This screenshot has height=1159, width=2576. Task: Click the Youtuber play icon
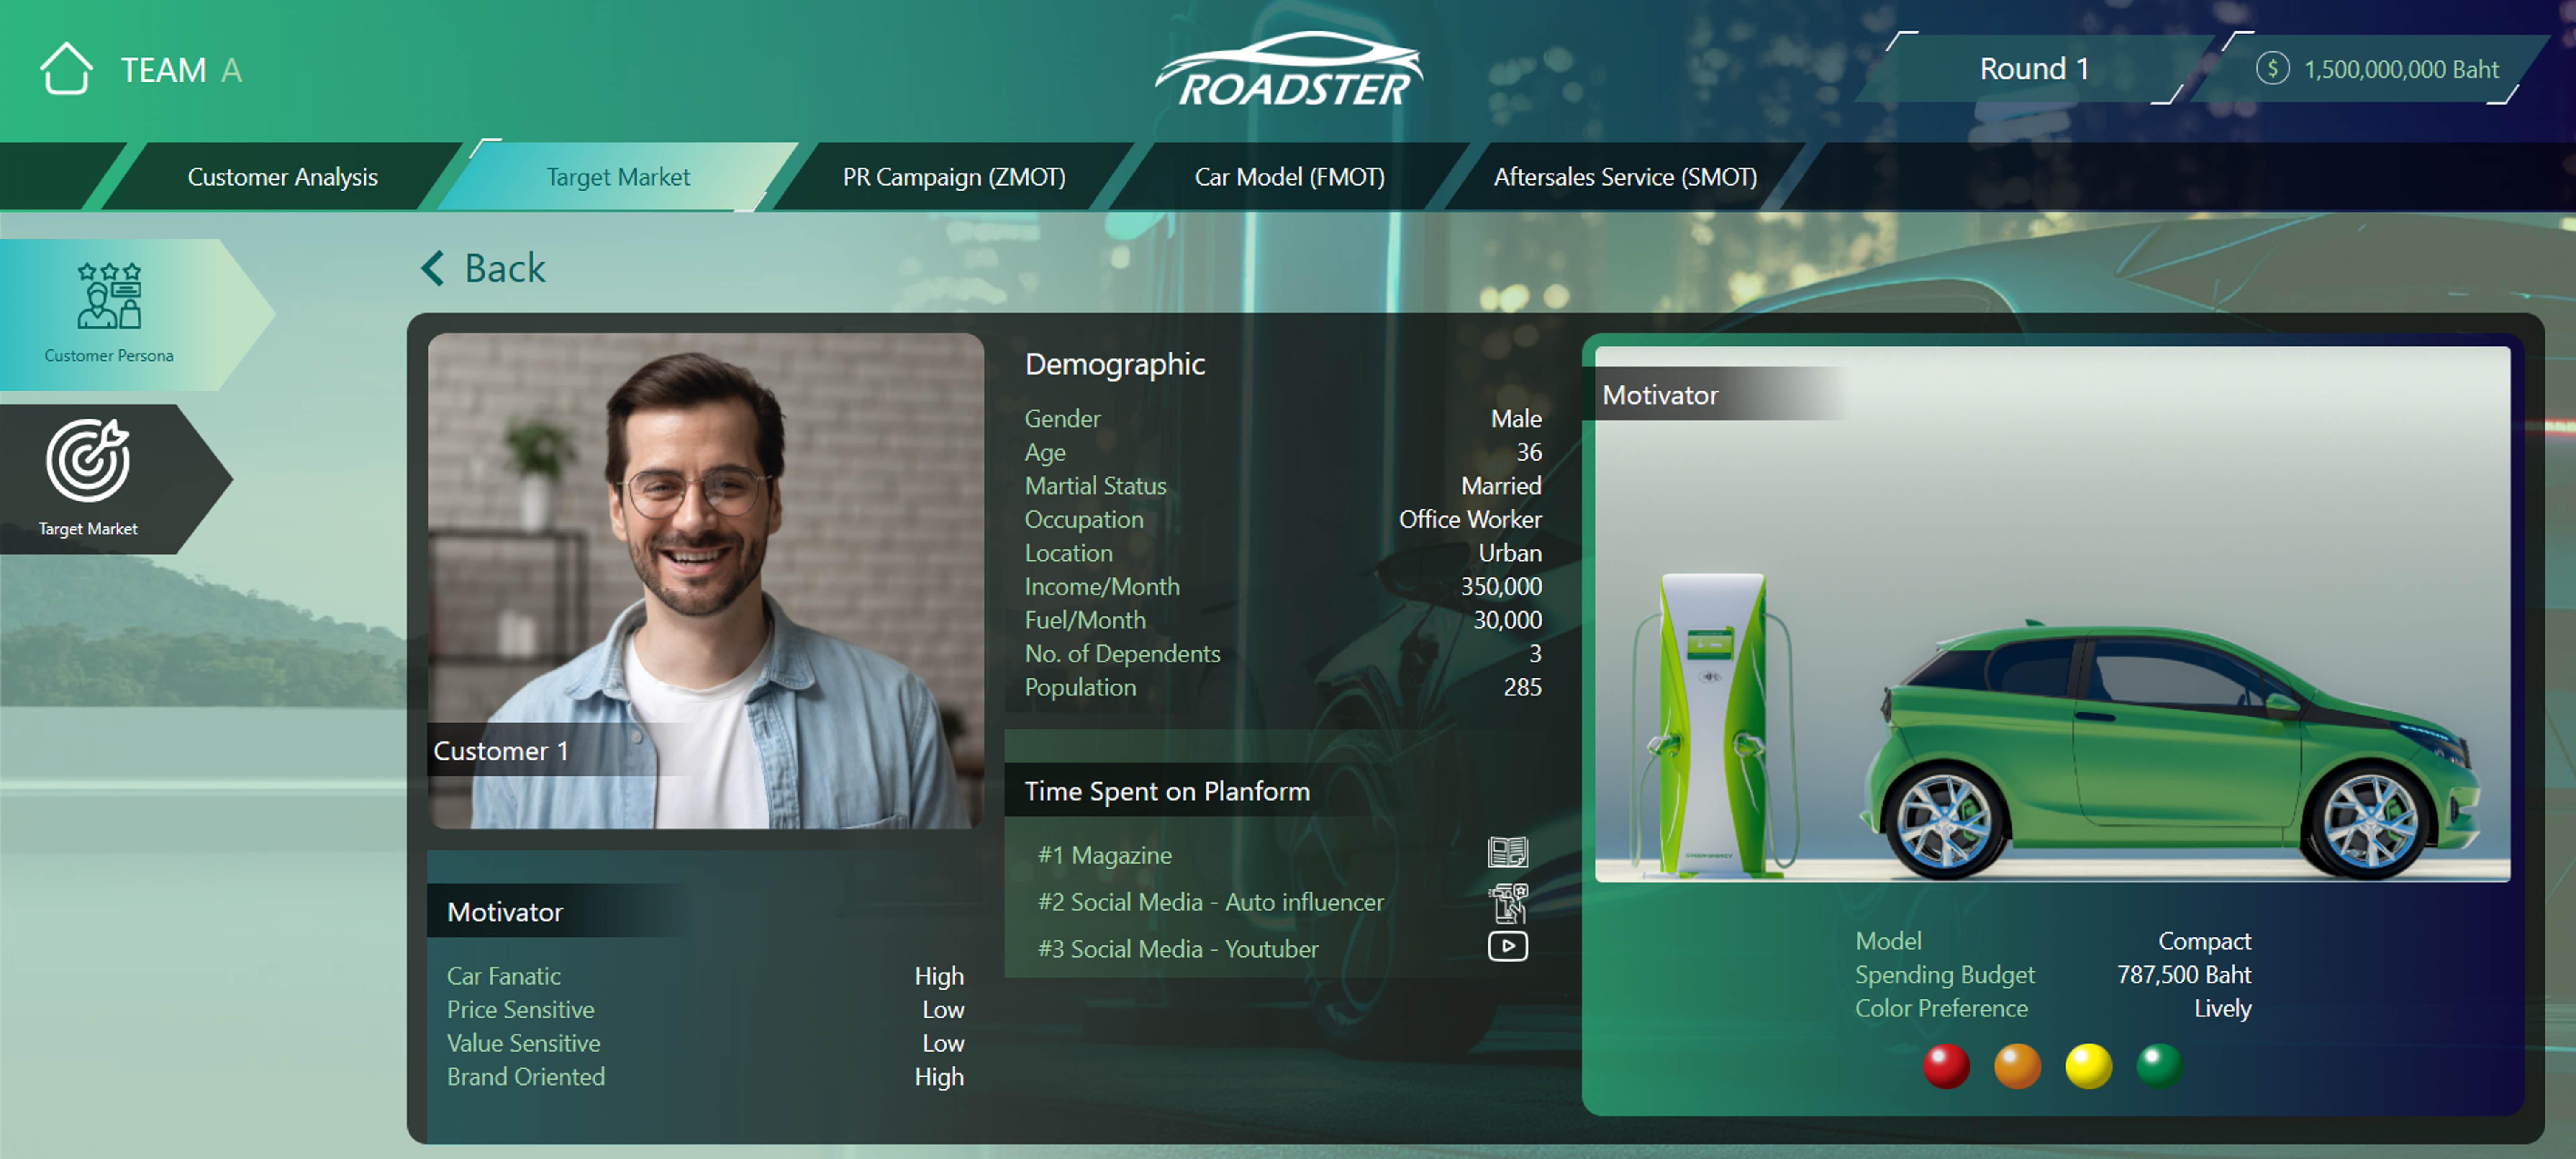1507,946
